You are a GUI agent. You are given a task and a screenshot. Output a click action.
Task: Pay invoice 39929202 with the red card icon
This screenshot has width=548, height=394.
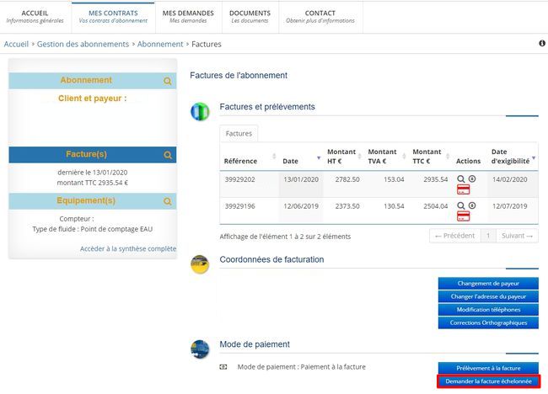coord(463,190)
